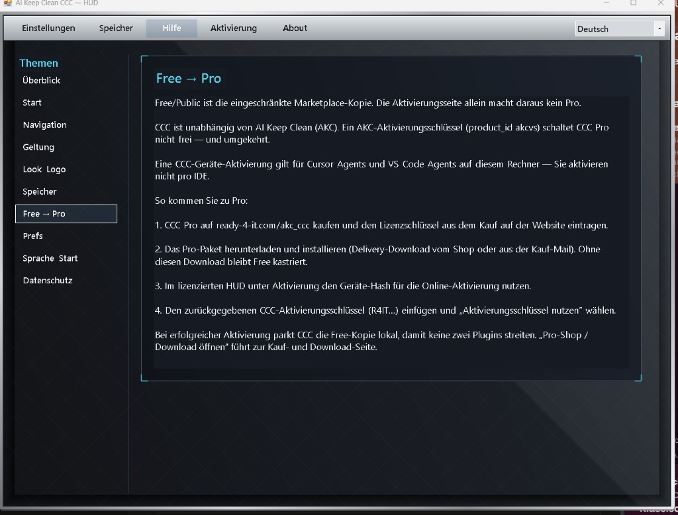Open the Start help topic

tap(32, 103)
